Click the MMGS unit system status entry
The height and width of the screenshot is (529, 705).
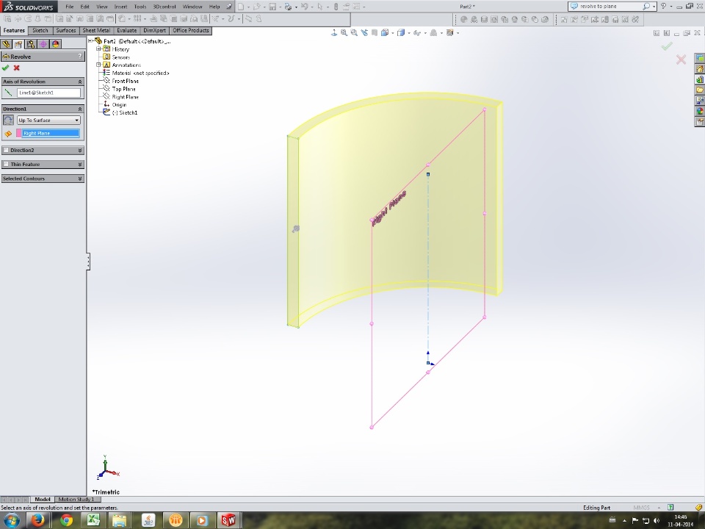point(642,508)
